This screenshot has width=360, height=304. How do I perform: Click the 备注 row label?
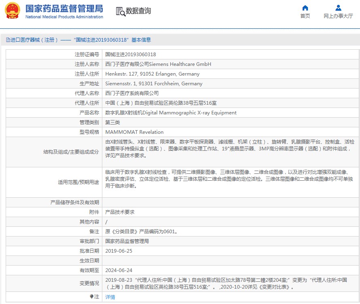tap(94, 232)
